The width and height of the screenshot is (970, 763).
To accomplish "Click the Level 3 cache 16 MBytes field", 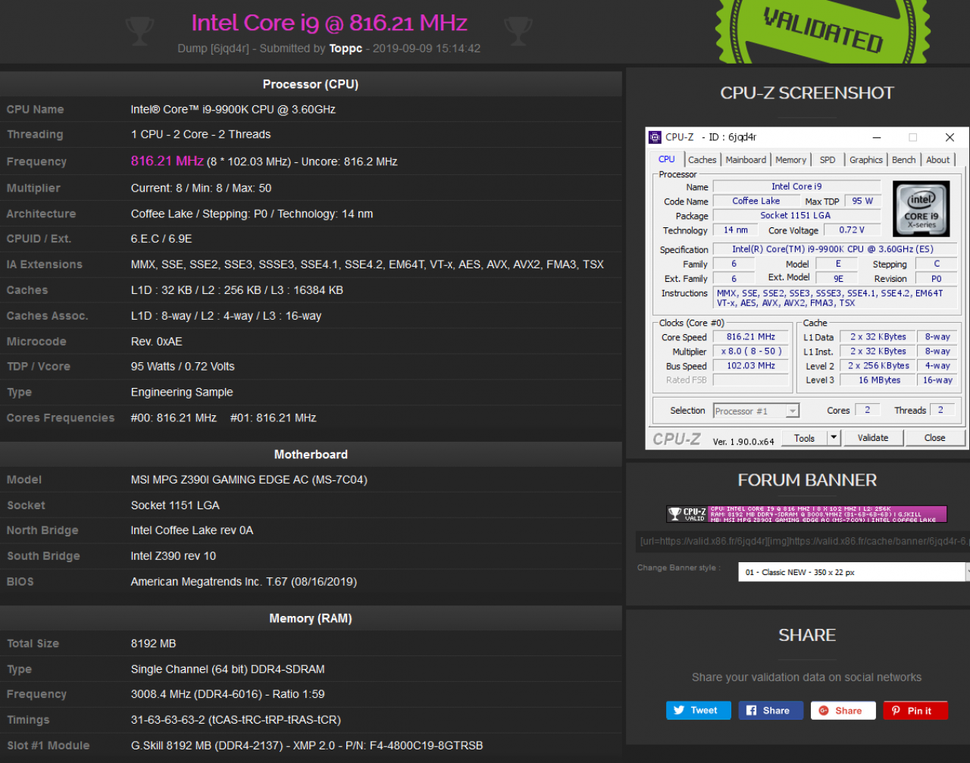I will pos(879,380).
